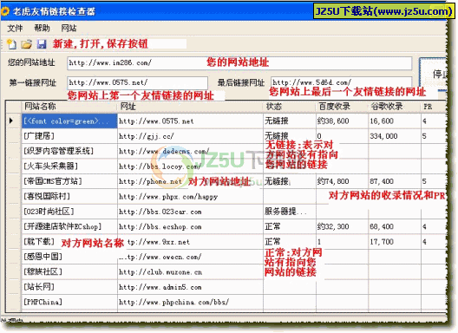Click the 服务器提... status cell

289,212
